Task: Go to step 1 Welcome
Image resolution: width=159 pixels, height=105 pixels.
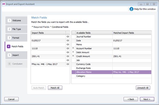Action: tap(16, 20)
